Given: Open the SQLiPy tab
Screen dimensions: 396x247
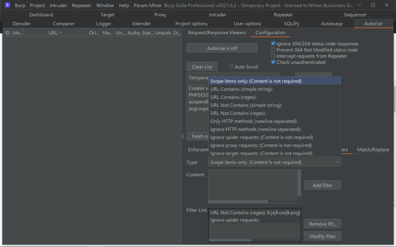Looking at the screenshot, I should click(x=292, y=23).
